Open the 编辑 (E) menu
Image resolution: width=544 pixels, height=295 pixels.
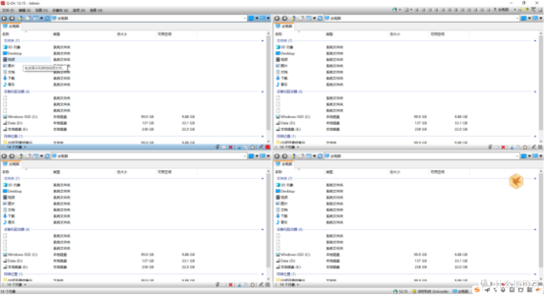click(x=25, y=11)
